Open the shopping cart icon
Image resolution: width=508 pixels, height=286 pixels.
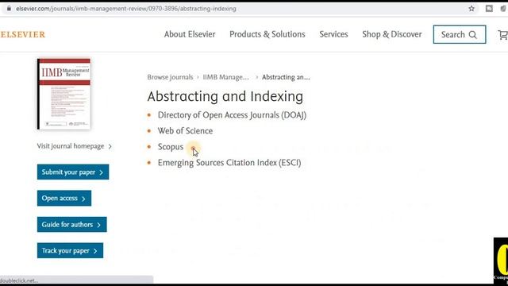click(502, 35)
